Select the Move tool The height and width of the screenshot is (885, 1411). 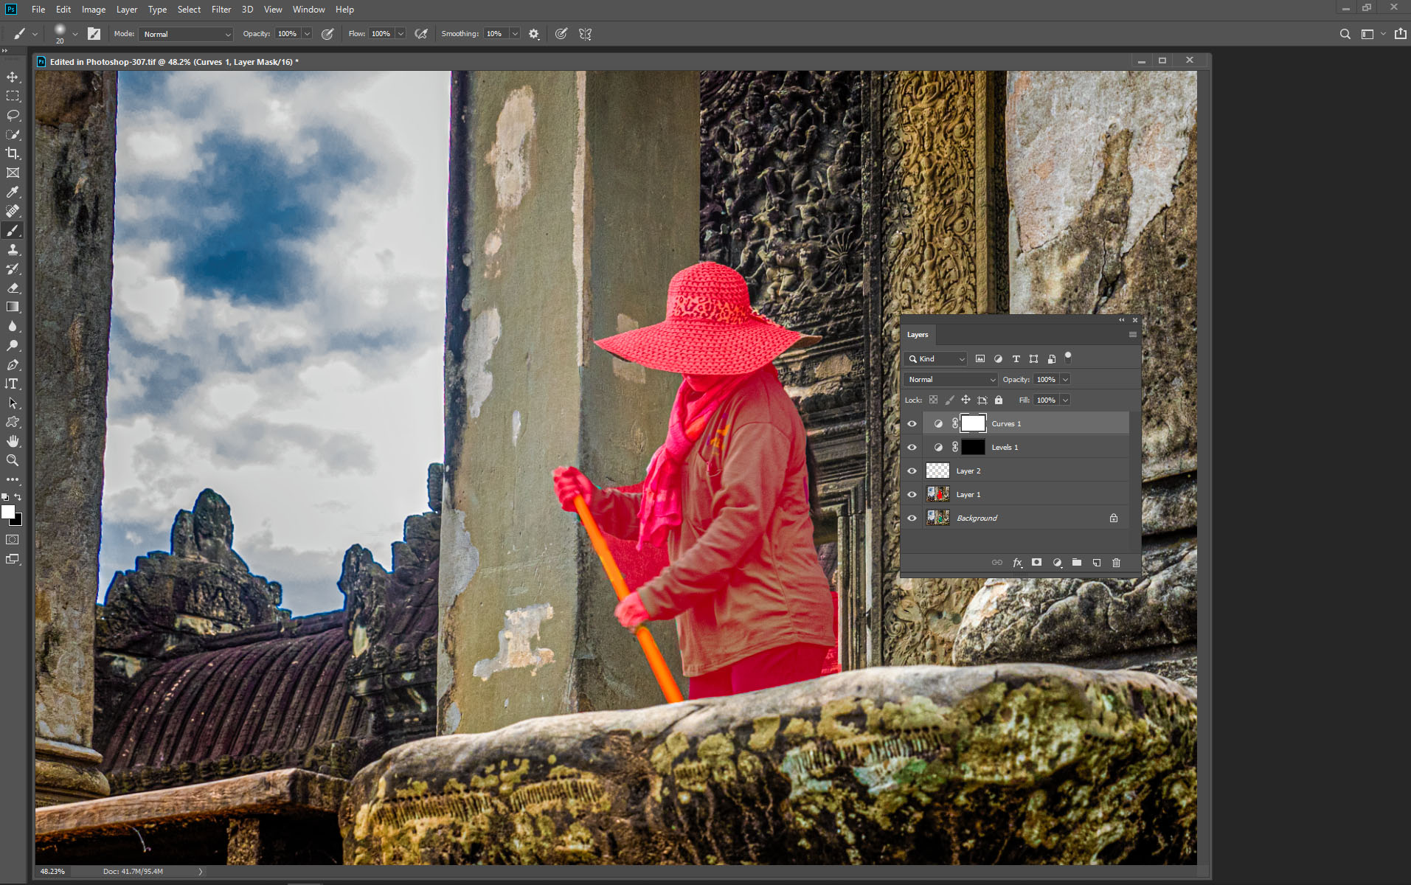13,77
